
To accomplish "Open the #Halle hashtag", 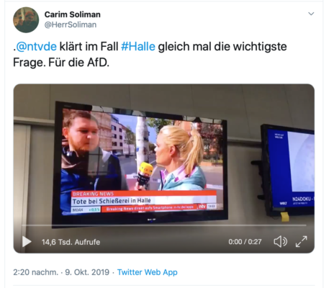I will [138, 46].
